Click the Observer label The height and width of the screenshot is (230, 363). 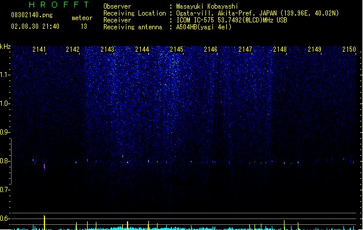pyautogui.click(x=117, y=6)
